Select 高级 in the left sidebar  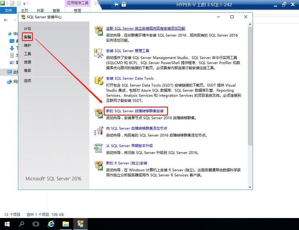[x=27, y=70]
